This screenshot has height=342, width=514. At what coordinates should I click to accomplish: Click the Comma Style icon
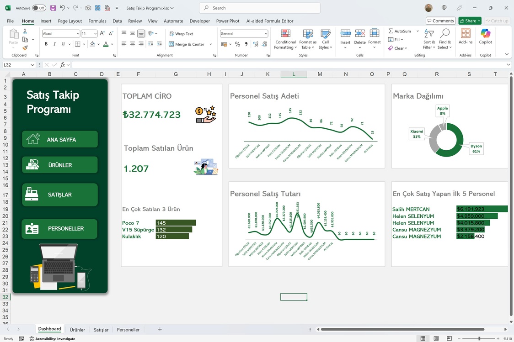246,44
